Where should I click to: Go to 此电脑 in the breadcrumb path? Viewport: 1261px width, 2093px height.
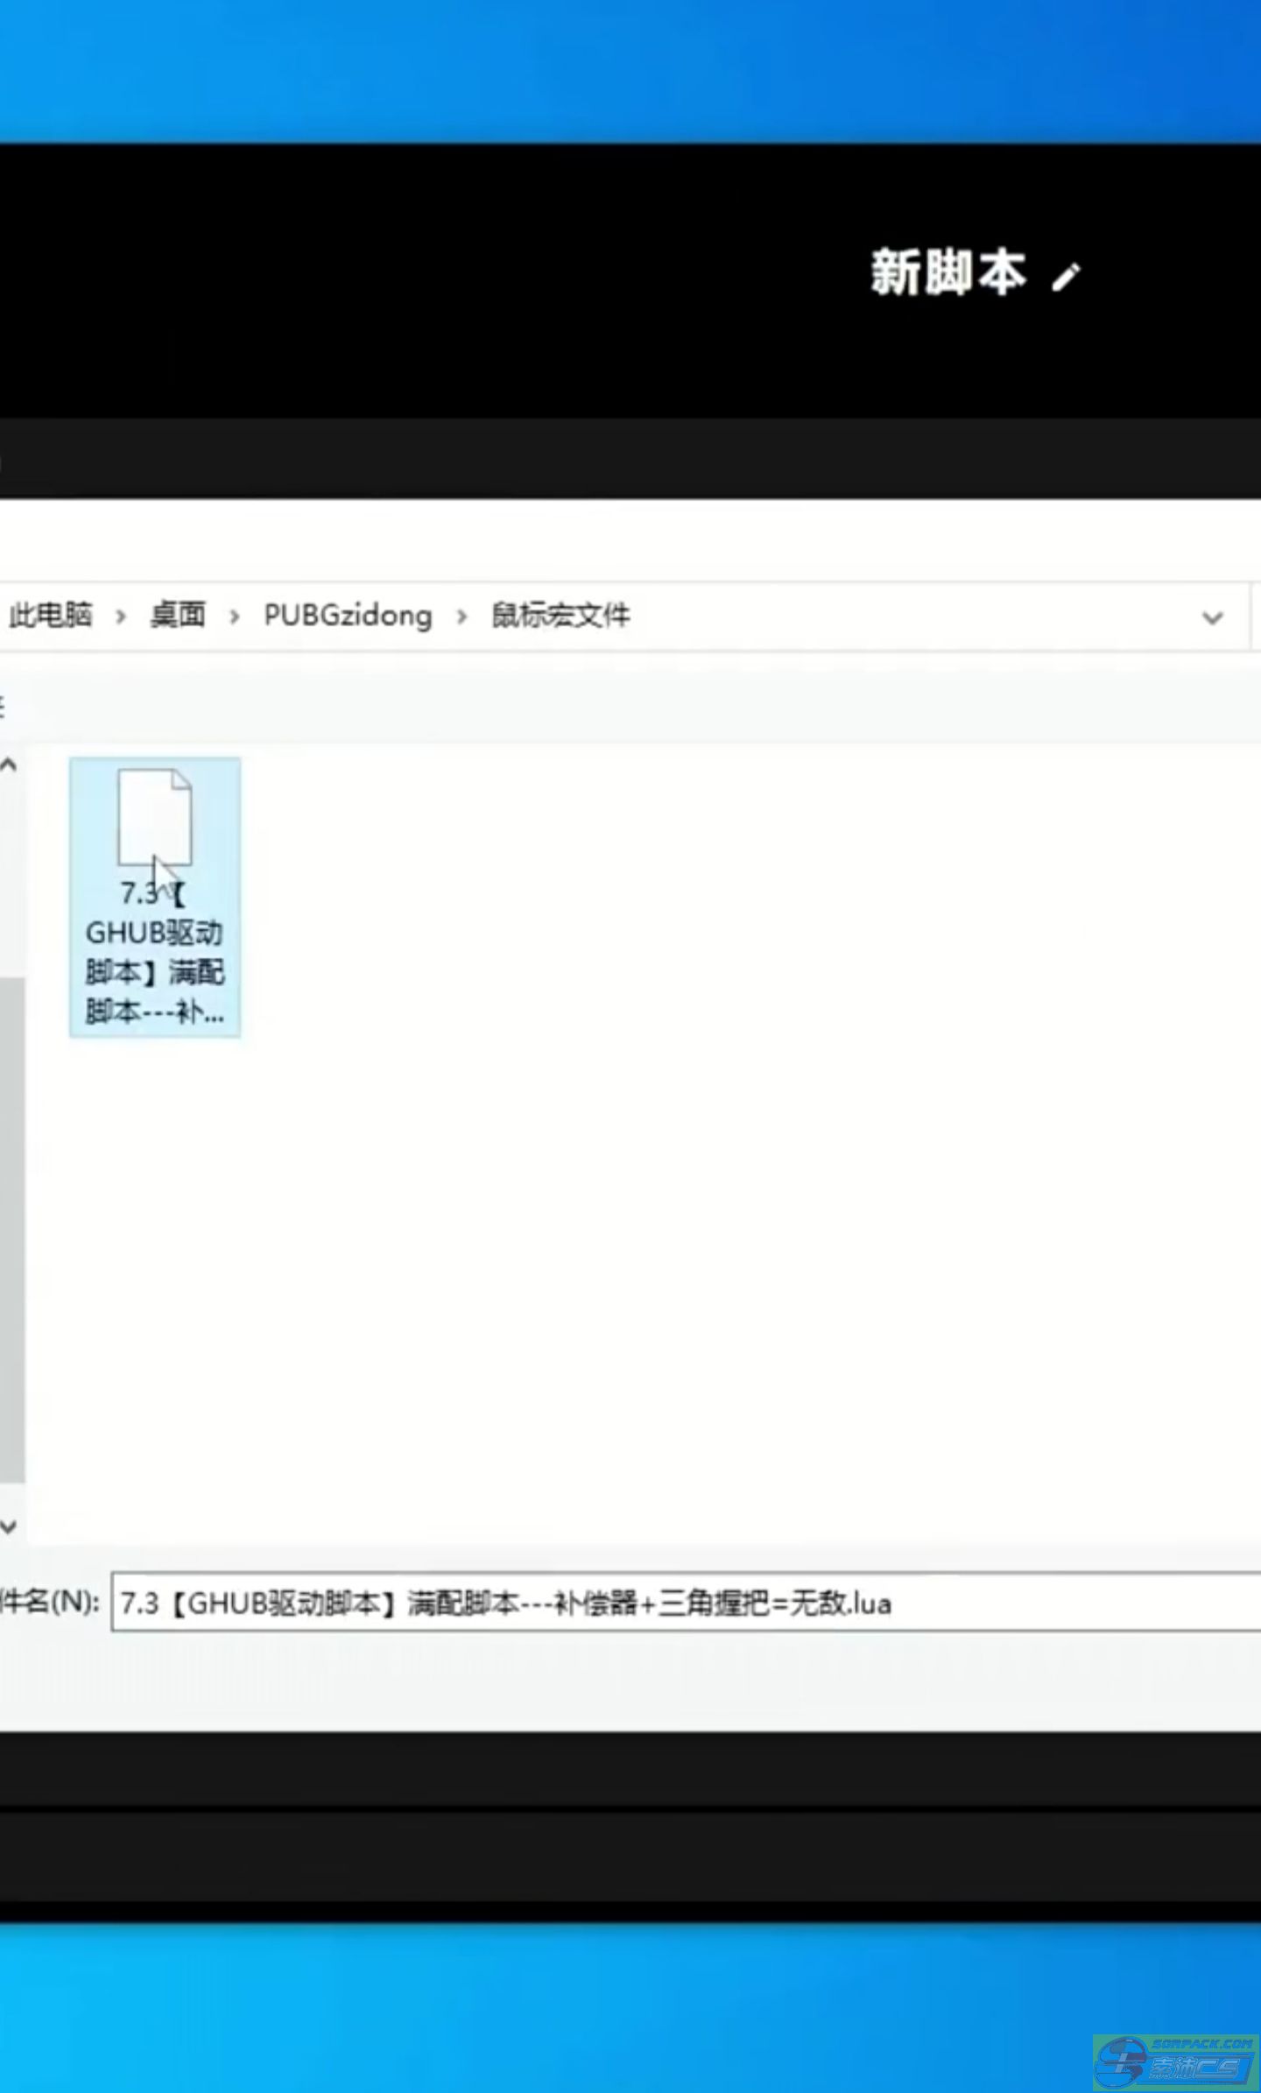[x=50, y=616]
